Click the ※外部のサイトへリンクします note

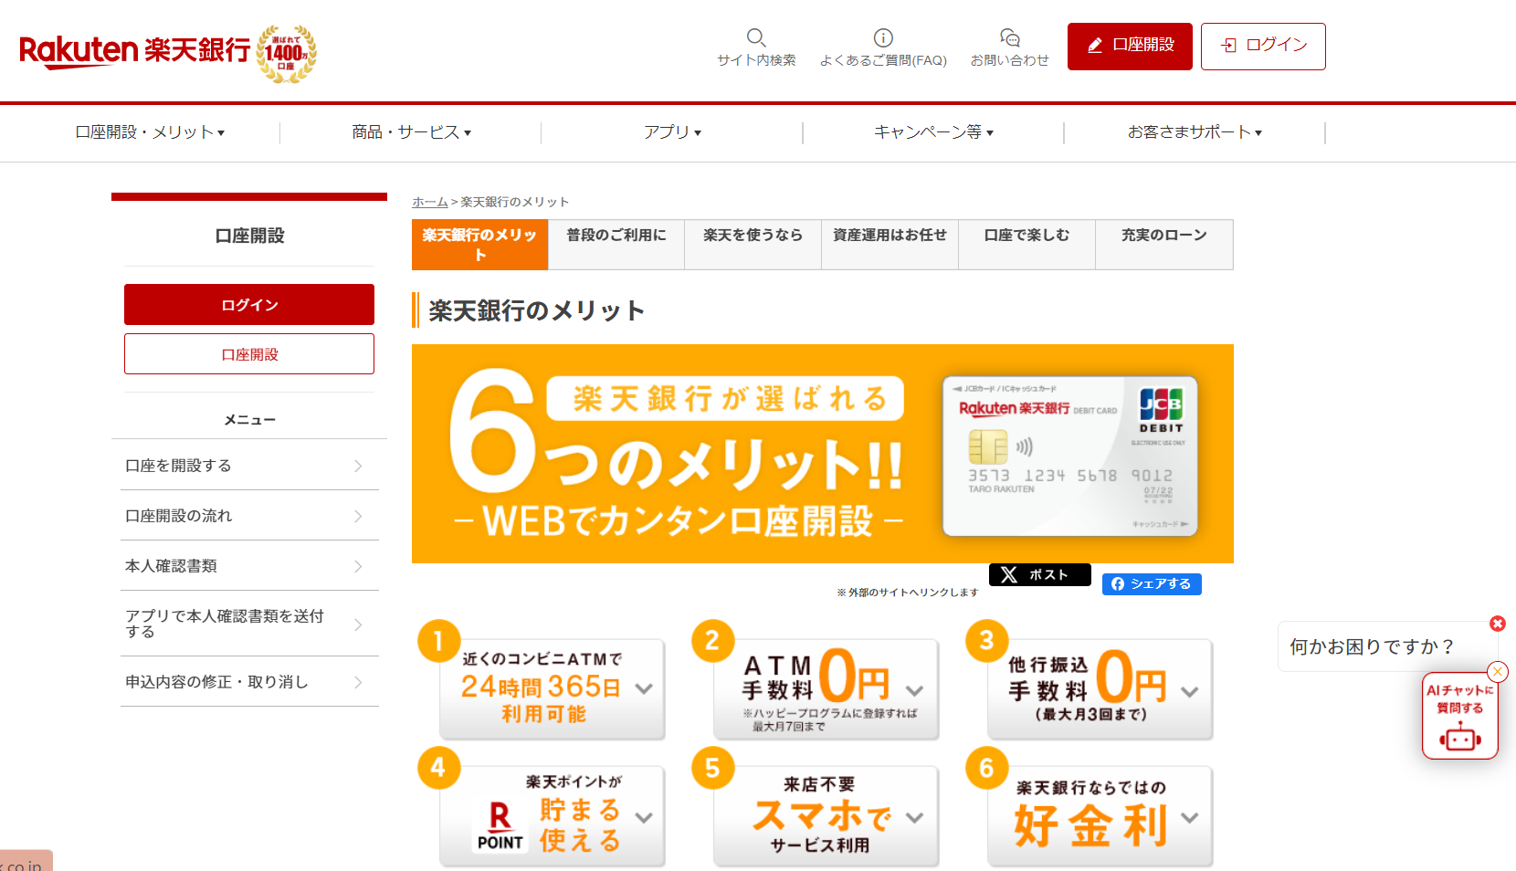[x=907, y=593]
